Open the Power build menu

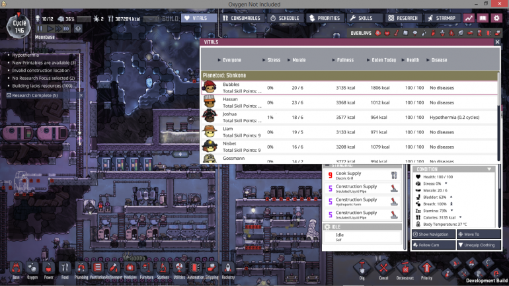coord(48,268)
